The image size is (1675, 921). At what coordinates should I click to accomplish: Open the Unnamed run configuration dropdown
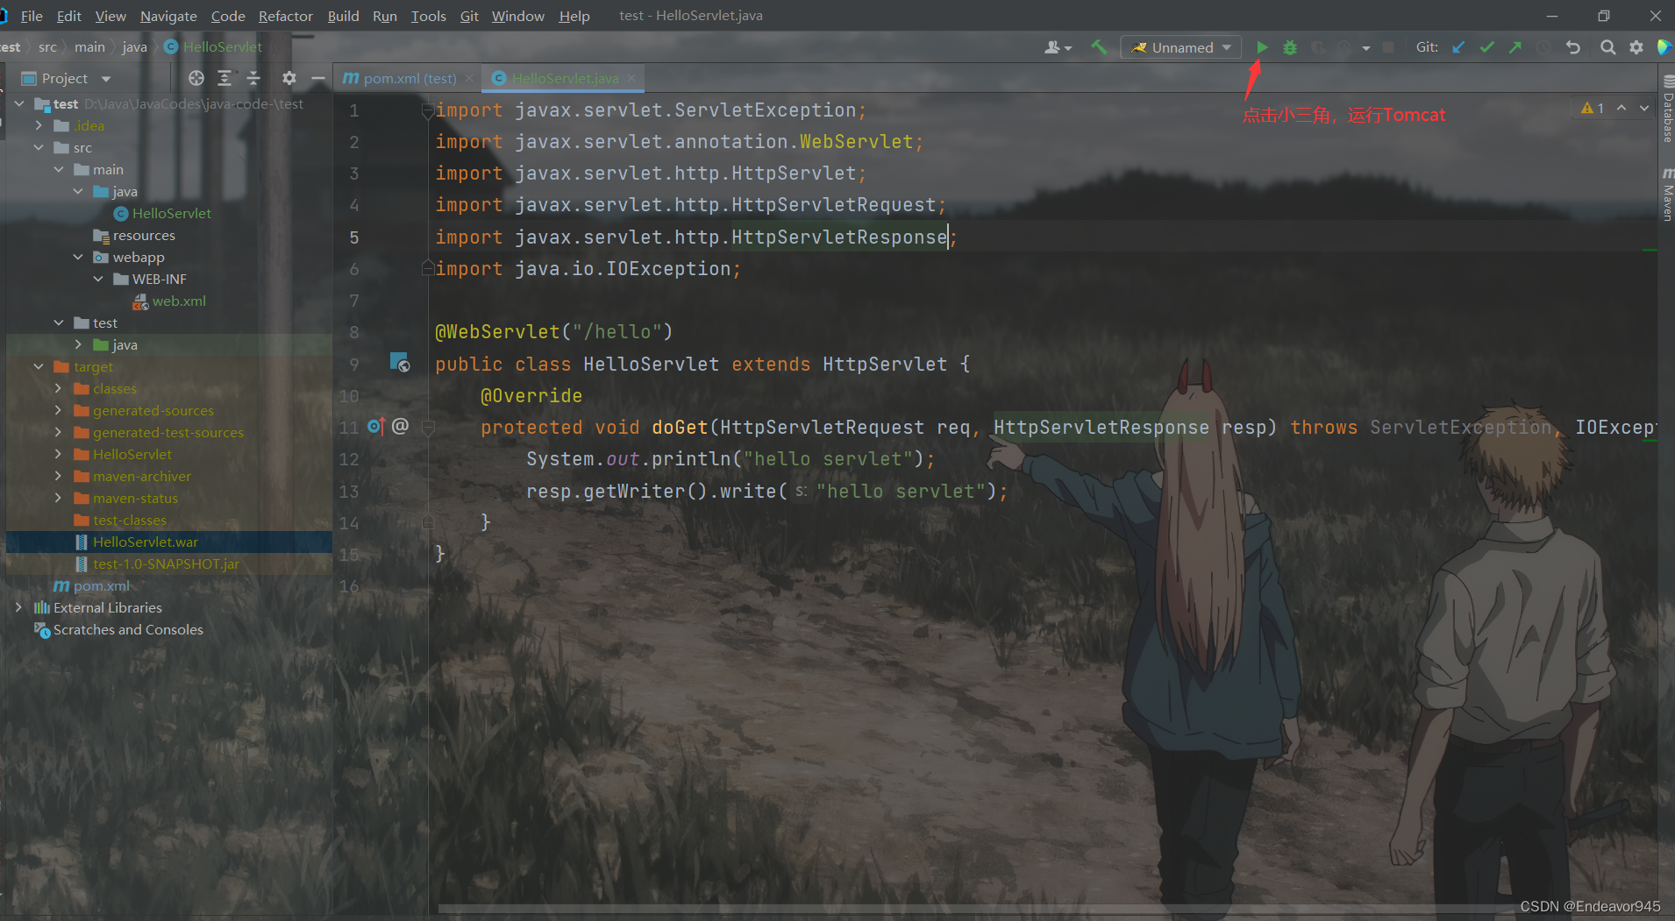pos(1180,47)
